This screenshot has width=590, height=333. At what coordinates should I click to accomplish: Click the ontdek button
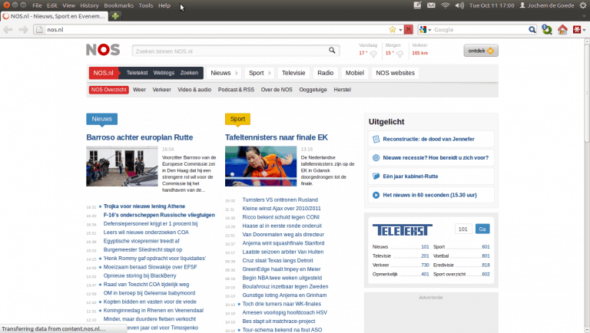pyautogui.click(x=480, y=51)
